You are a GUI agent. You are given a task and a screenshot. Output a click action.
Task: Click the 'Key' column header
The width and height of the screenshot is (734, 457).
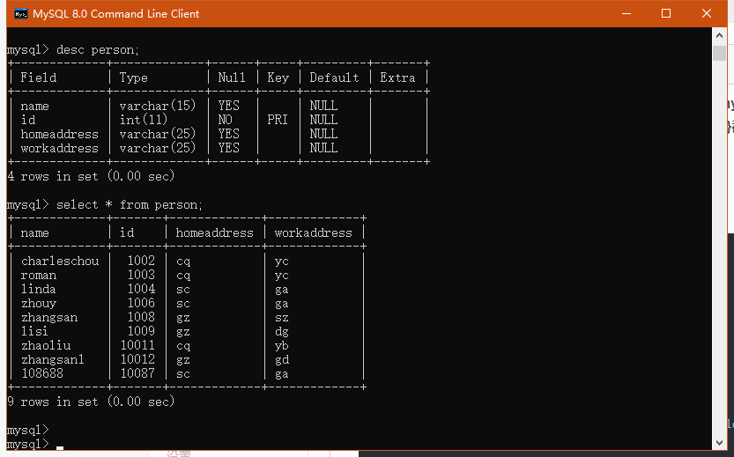point(278,77)
